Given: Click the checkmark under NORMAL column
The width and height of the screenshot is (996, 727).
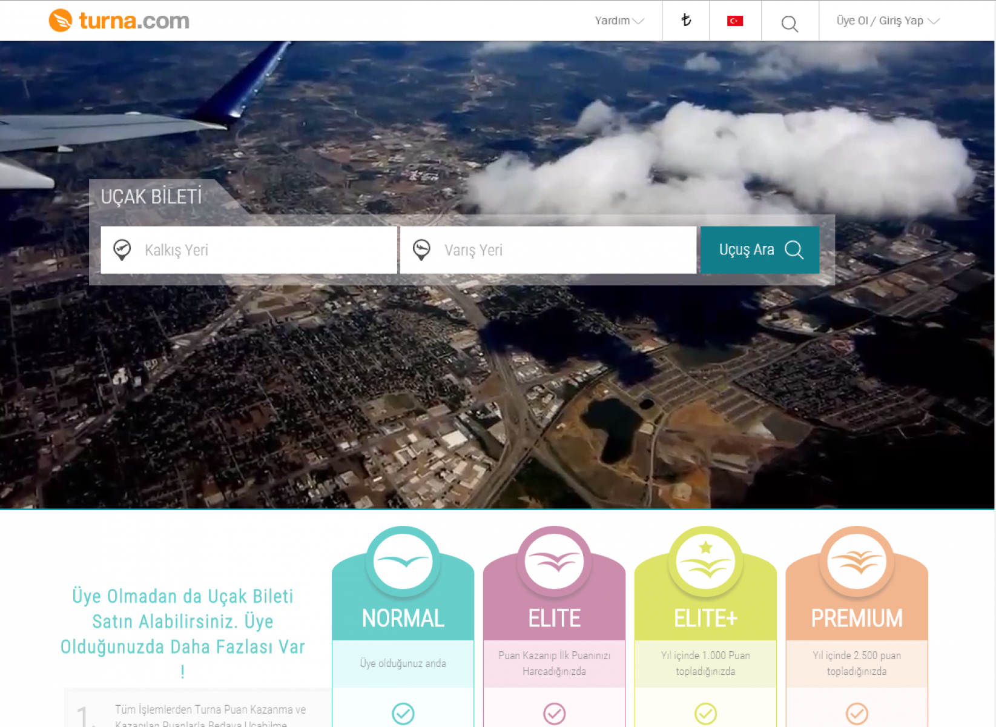Looking at the screenshot, I should (x=403, y=714).
